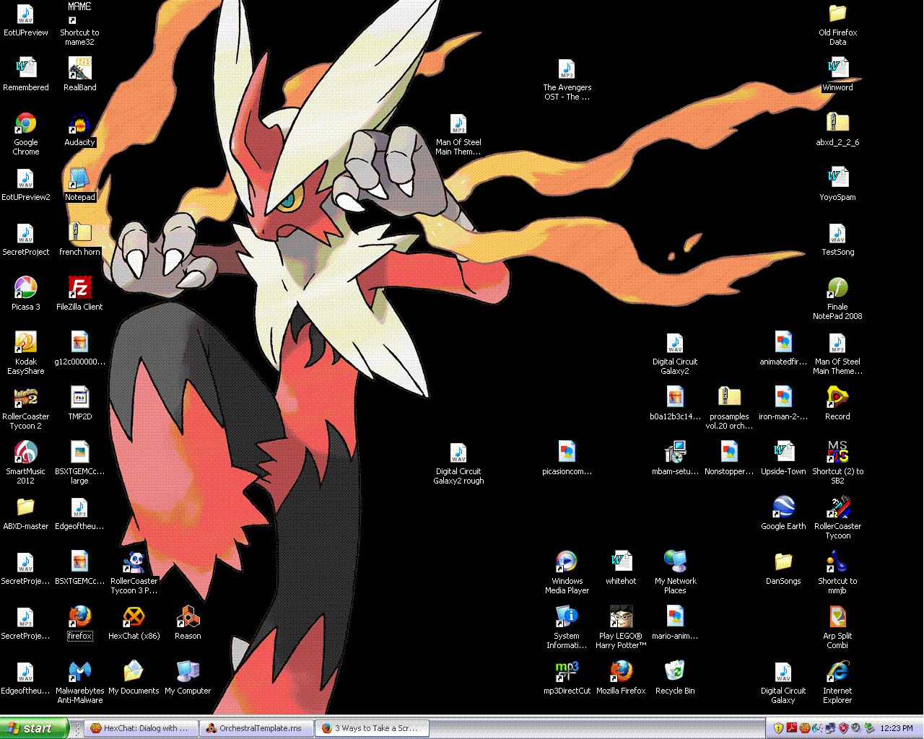The height and width of the screenshot is (739, 924).
Task: Open the HexChat (x86) desktop shortcut
Action: 134,618
